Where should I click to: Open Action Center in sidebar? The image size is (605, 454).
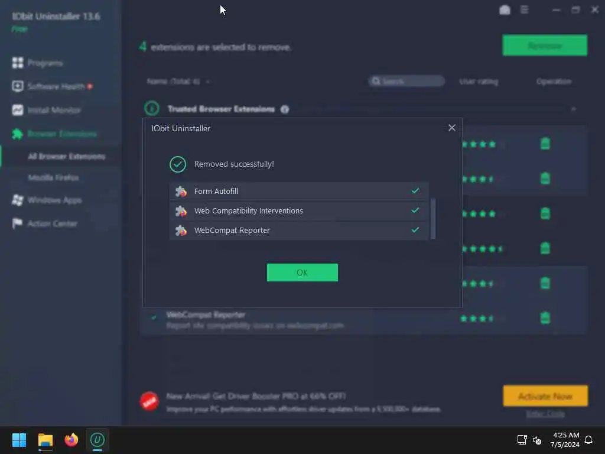[x=52, y=223]
